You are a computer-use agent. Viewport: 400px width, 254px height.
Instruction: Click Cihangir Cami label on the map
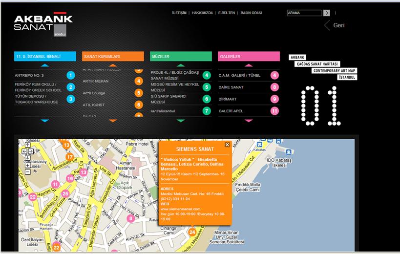tap(168, 231)
